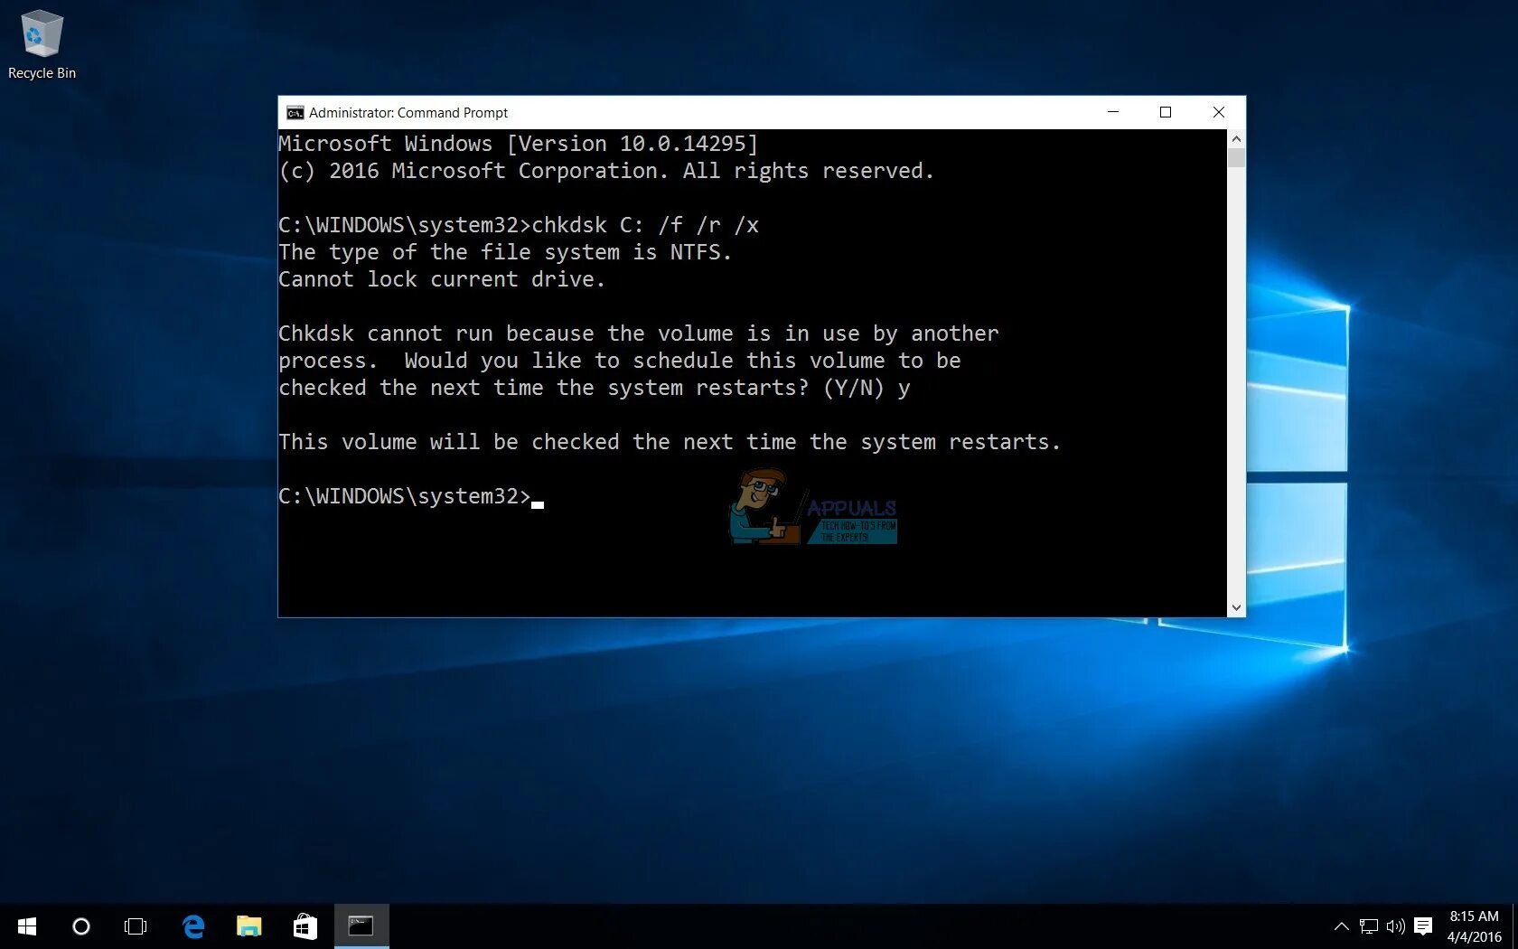Image resolution: width=1518 pixels, height=949 pixels.
Task: Click 'Chkdsk cannot run because' line
Action: [638, 334]
